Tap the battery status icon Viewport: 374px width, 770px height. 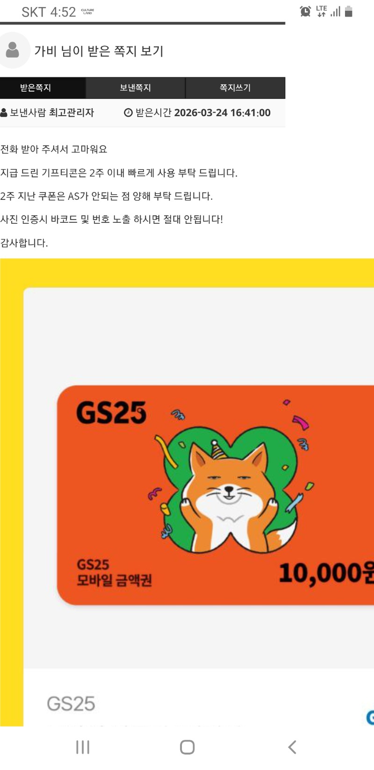click(348, 11)
